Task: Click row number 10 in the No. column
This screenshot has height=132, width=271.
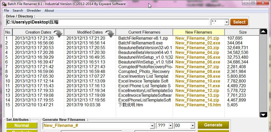Action: tap(8, 81)
